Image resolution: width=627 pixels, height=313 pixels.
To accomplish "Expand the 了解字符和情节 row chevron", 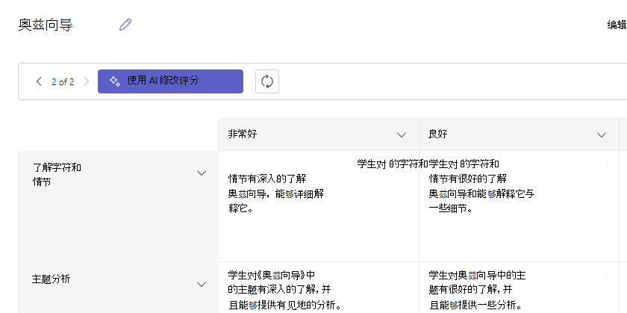I will tap(202, 173).
